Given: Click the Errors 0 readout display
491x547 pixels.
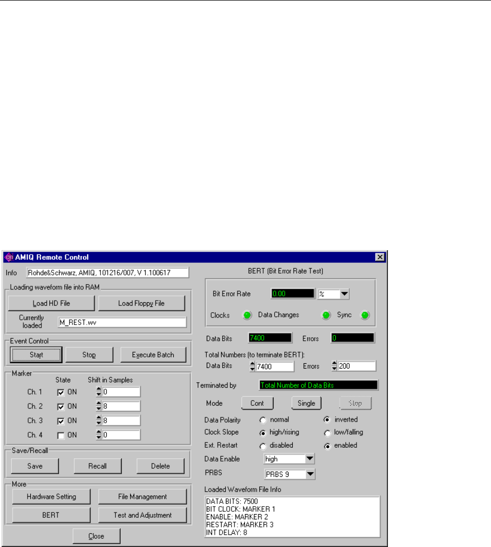Looking at the screenshot, I should click(x=353, y=338).
